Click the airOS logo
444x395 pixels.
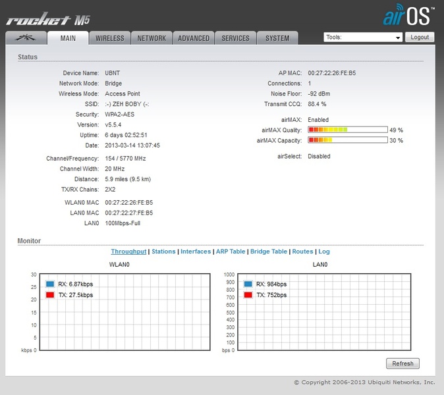tap(408, 14)
